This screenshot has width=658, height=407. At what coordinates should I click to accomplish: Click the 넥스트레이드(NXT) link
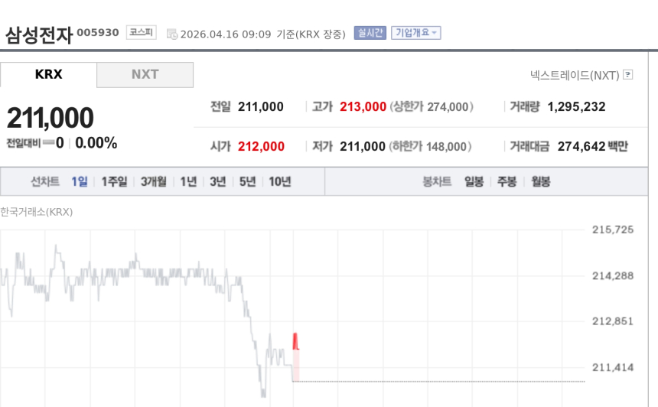575,75
